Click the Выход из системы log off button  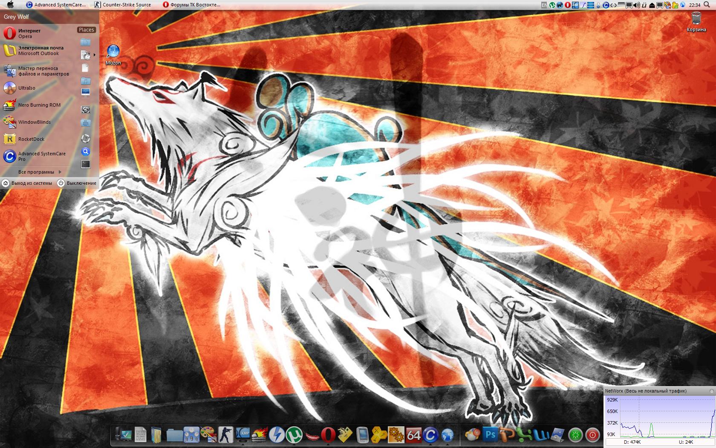pos(28,183)
